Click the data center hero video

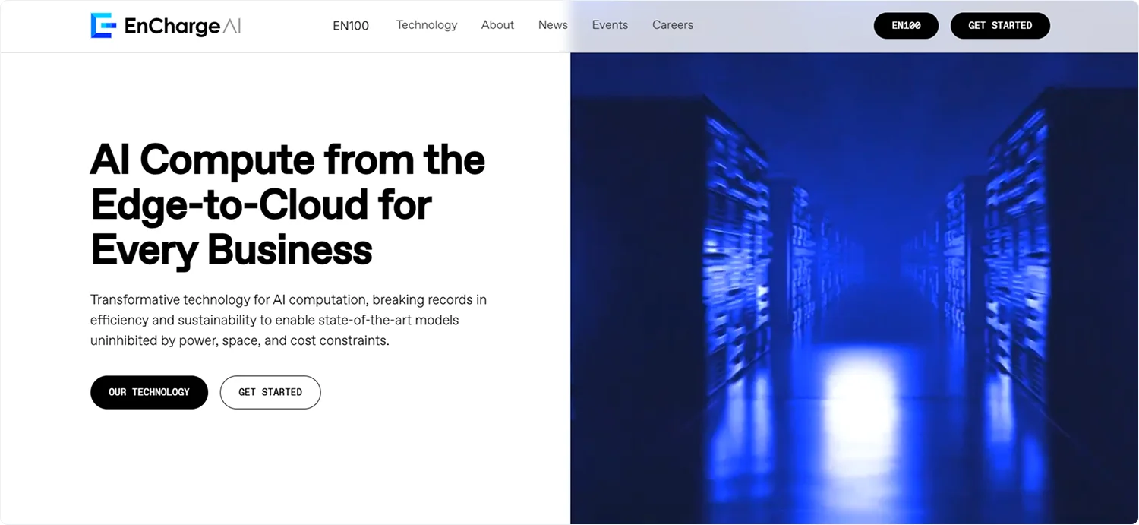854,288
